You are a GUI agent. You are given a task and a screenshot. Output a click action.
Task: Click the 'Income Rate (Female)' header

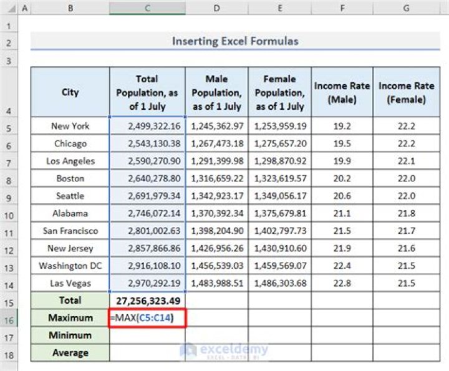point(407,92)
